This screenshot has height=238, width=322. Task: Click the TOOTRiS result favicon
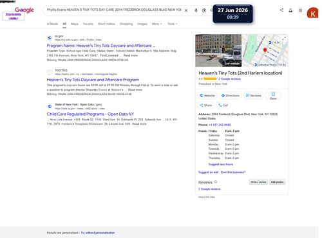[50, 72]
